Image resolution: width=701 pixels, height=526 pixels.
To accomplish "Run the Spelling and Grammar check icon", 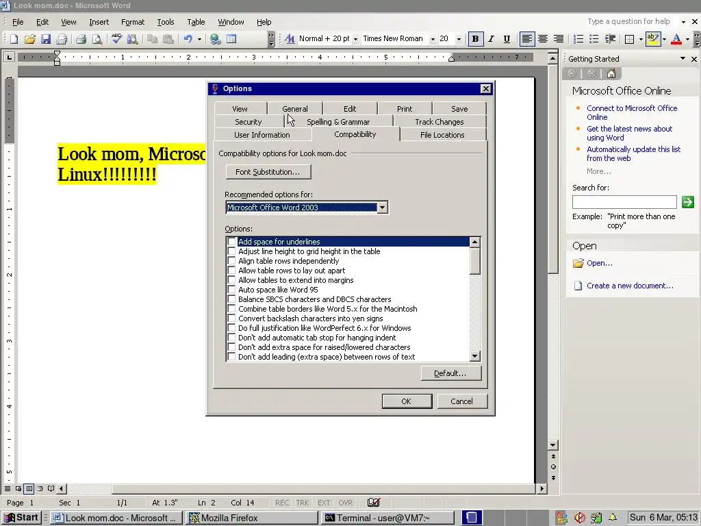I will pyautogui.click(x=116, y=39).
